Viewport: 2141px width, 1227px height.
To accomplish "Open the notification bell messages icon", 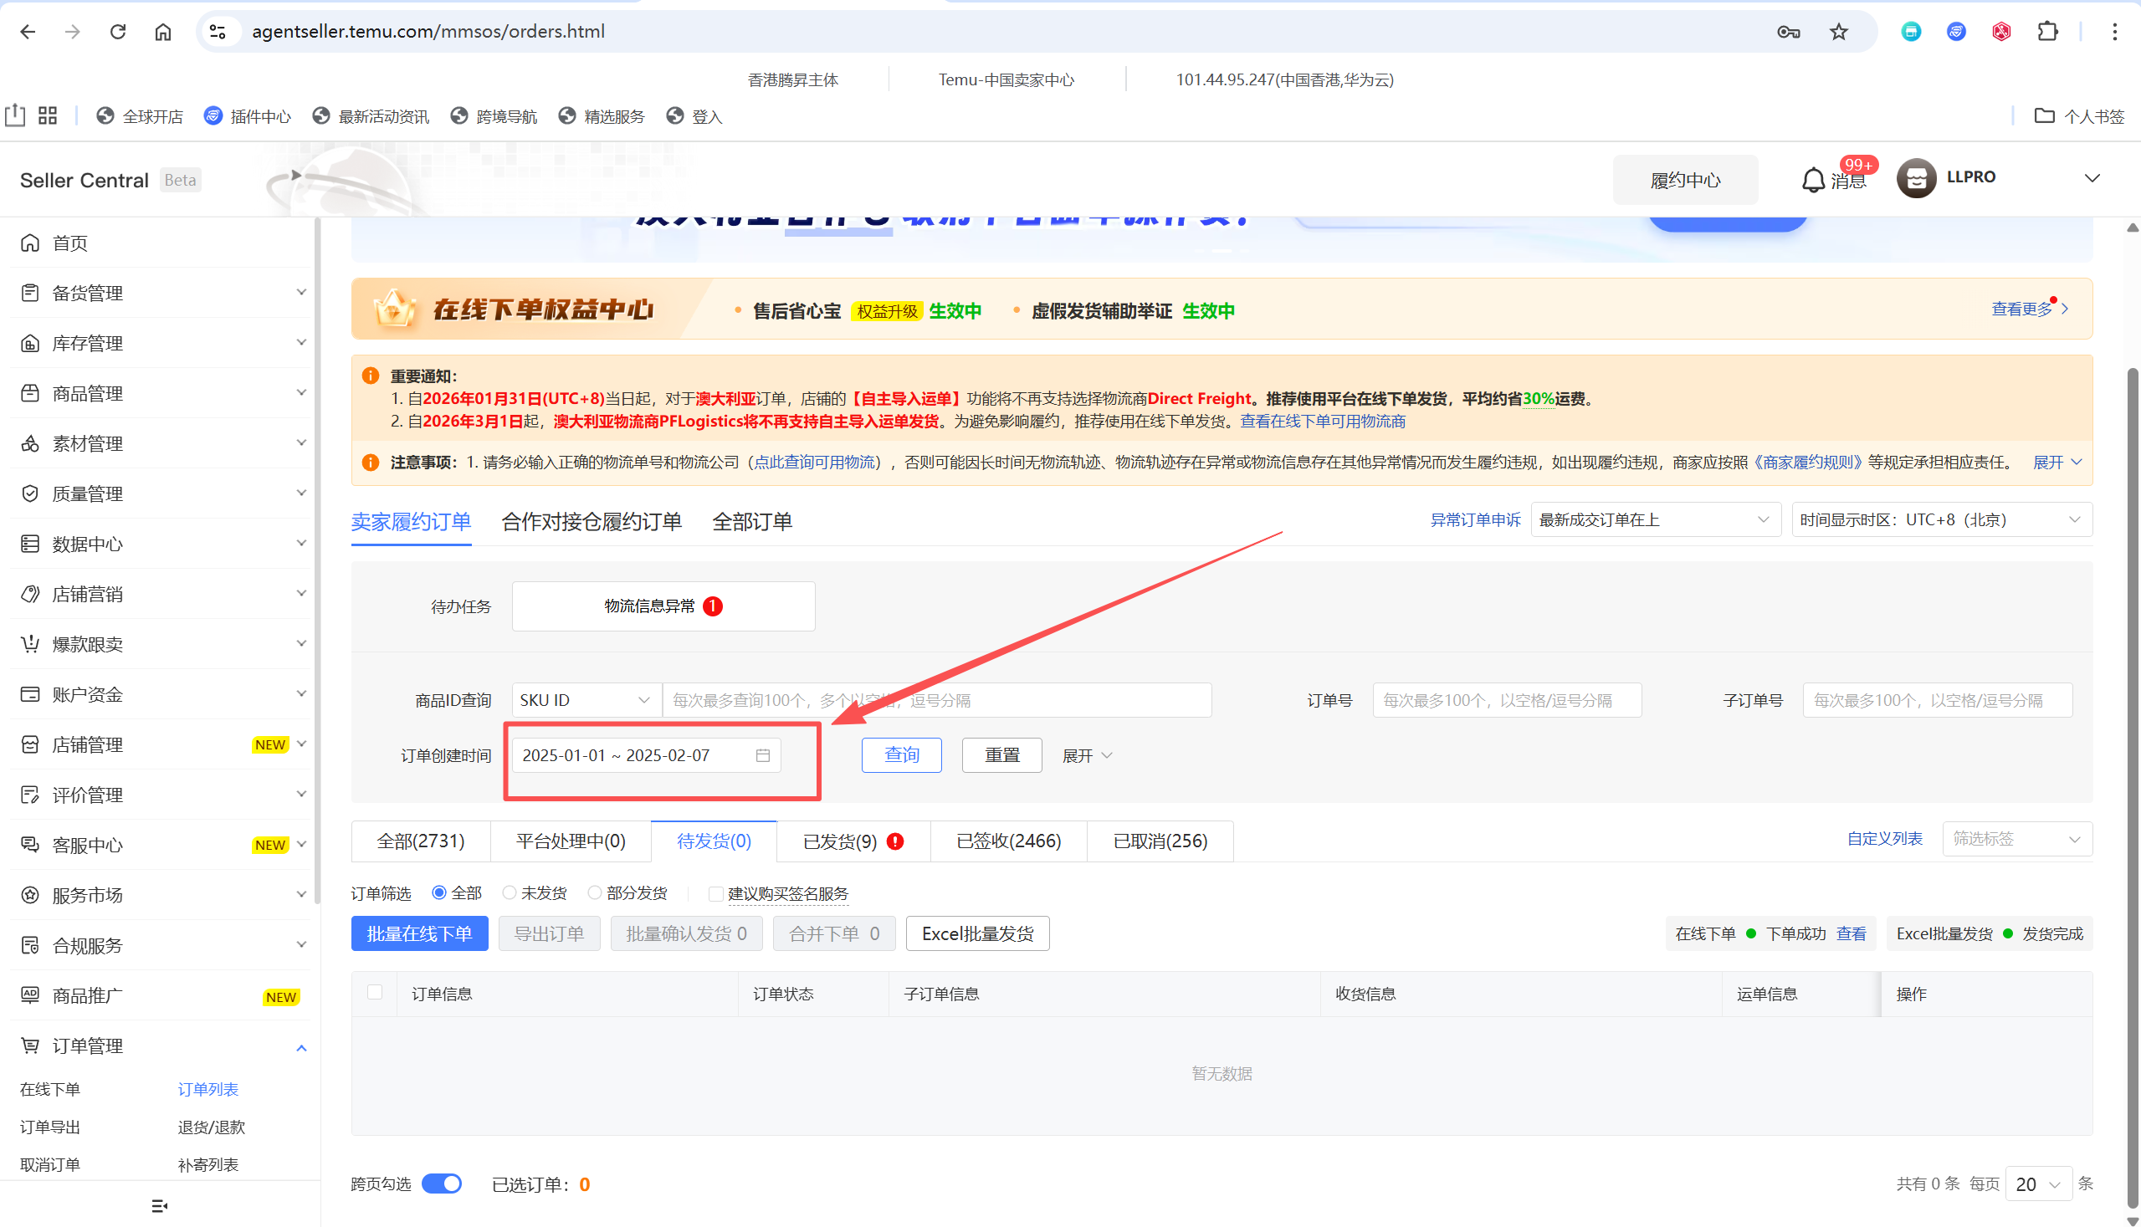I will (x=1812, y=180).
